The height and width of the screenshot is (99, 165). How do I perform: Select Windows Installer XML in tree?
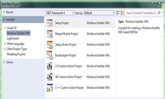[x=19, y=33]
